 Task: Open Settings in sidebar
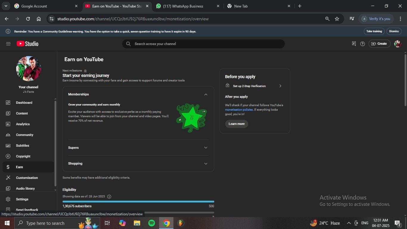[x=29, y=199]
